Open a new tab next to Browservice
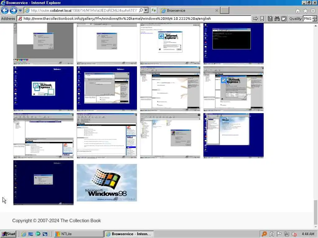 [225, 10]
